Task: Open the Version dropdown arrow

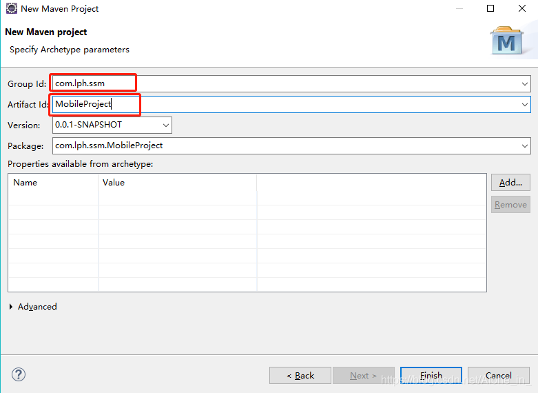Action: click(166, 125)
